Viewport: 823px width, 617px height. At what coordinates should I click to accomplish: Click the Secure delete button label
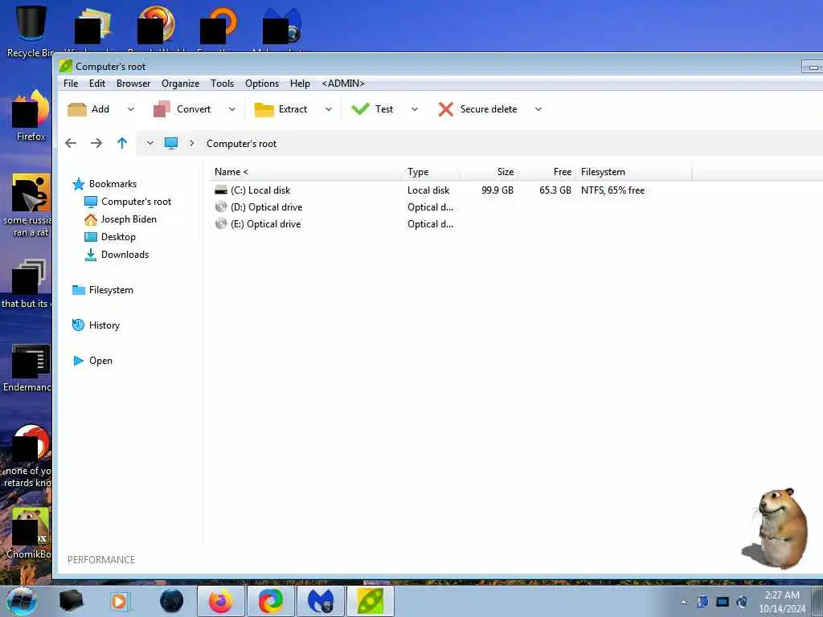[x=489, y=109]
